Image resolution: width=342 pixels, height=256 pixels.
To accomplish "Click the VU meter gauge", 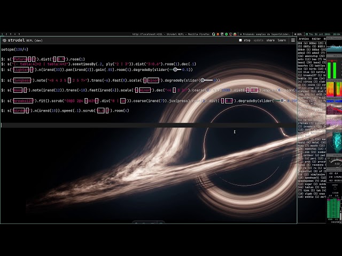I will click(335, 163).
